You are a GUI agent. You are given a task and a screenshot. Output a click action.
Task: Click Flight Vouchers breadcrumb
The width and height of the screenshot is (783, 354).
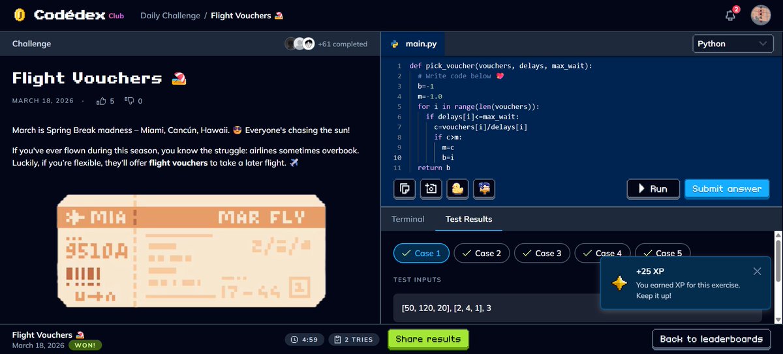point(247,15)
